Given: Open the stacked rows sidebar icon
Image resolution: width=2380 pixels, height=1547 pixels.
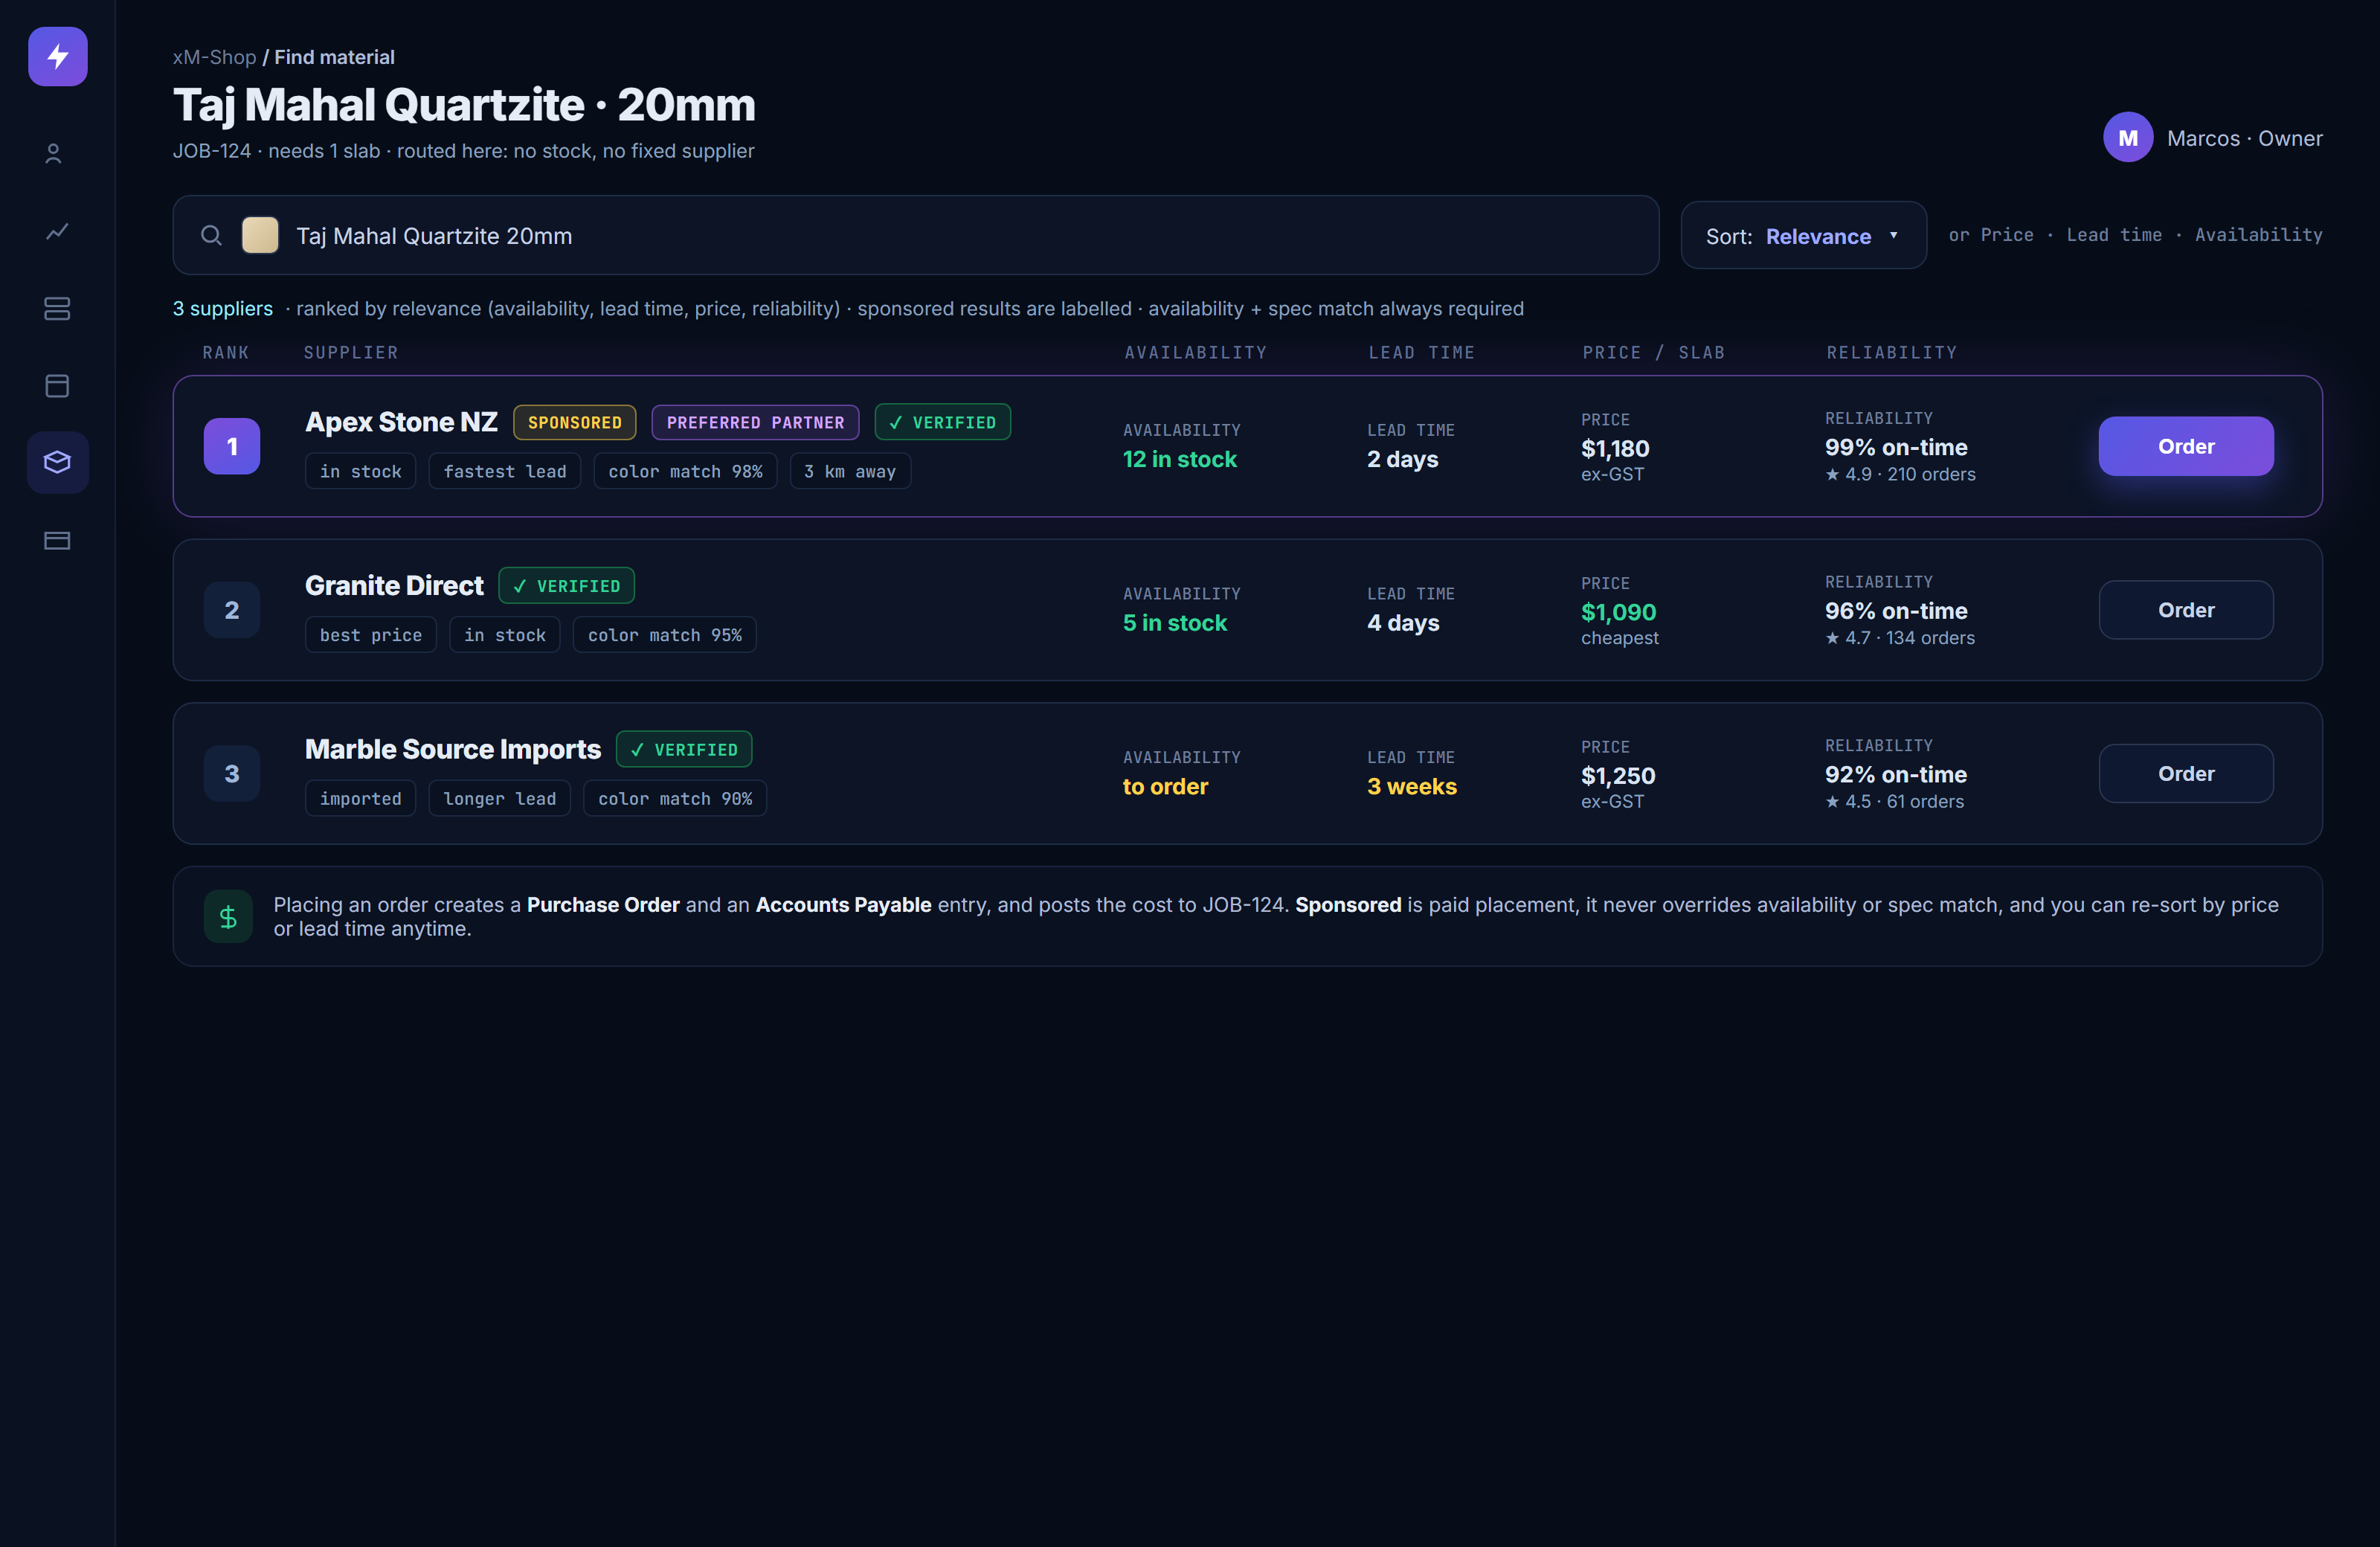Looking at the screenshot, I should tap(57, 308).
